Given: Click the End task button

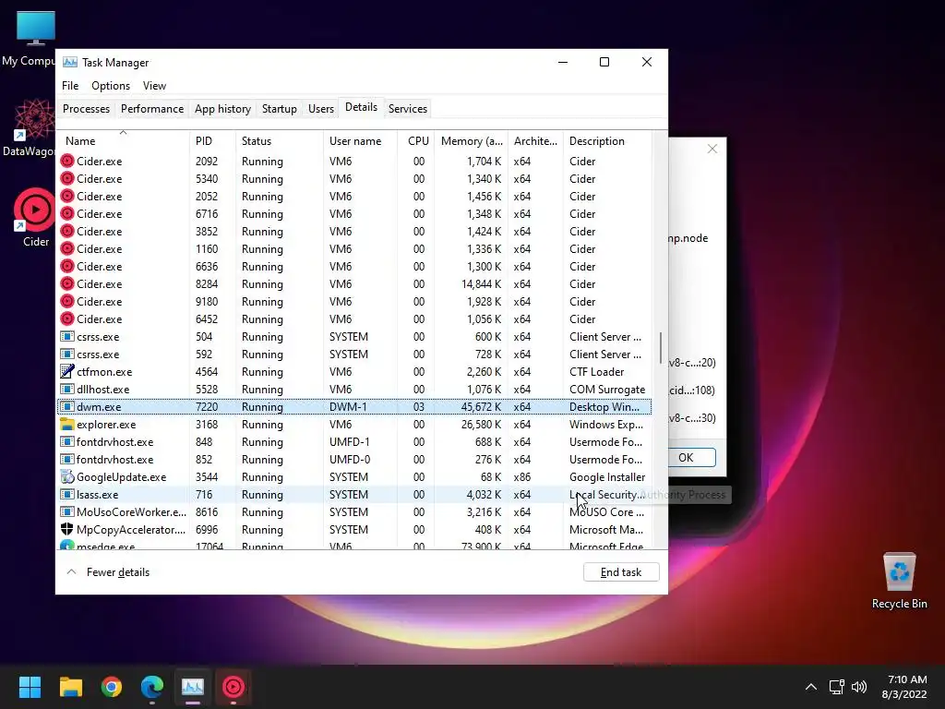Looking at the screenshot, I should click(621, 572).
